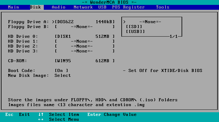Click the Floppy Drive A label
Viewport: 219px width, 122px height.
click(x=28, y=22)
